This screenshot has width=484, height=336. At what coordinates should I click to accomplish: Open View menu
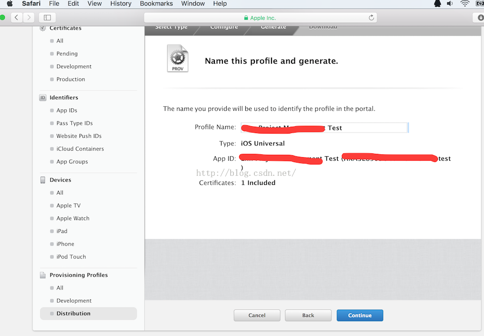point(94,4)
